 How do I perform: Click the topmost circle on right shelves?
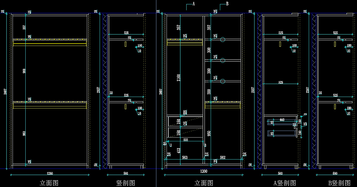tap(223, 39)
